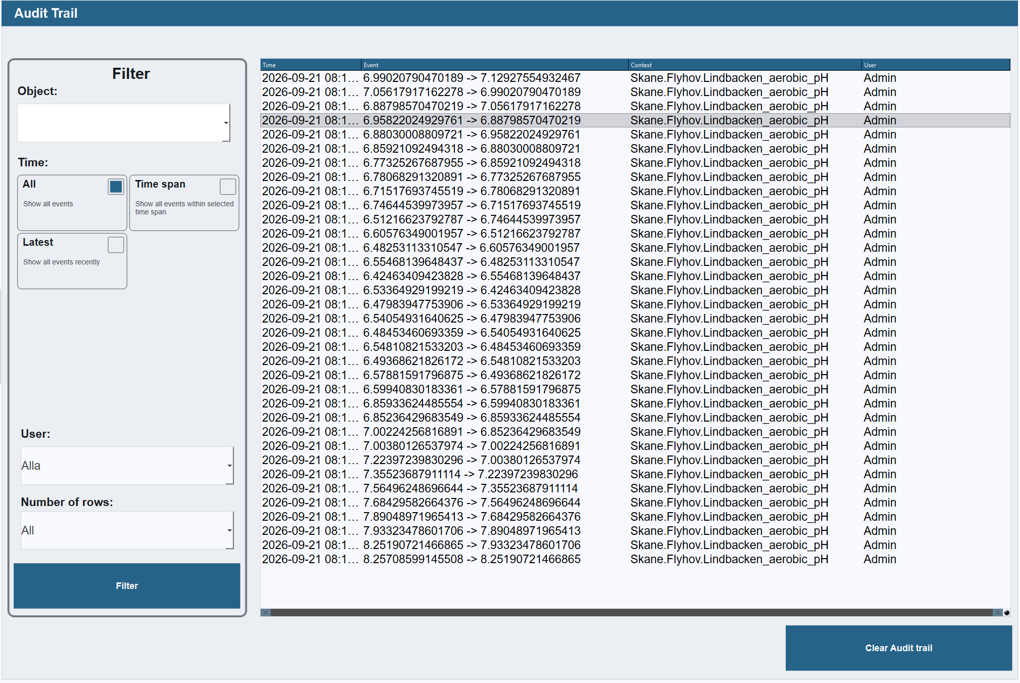The image size is (1020, 683).
Task: Select row 6.48253113310547 -> 6.60576349001957
Action: 635,248
